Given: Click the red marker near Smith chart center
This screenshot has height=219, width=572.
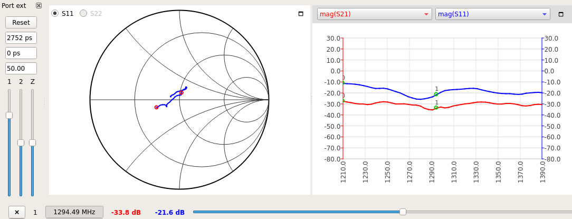Looking at the screenshot, I should 182,93.
